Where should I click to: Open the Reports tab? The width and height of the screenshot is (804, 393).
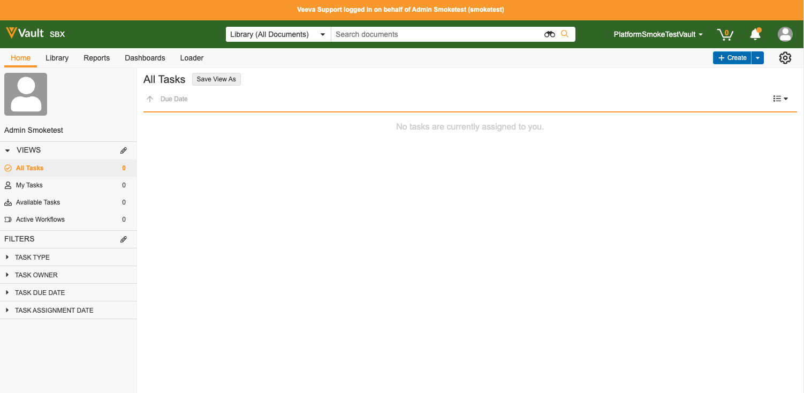pyautogui.click(x=96, y=58)
